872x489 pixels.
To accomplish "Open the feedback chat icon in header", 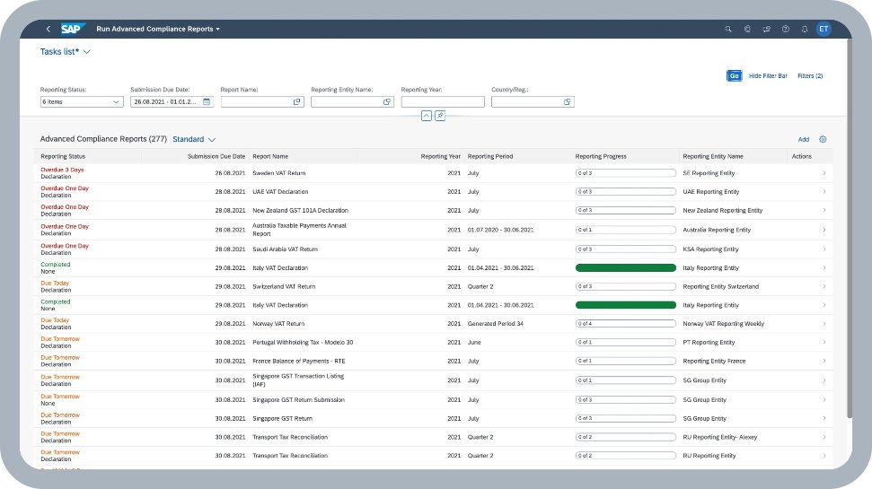I will click(x=766, y=29).
